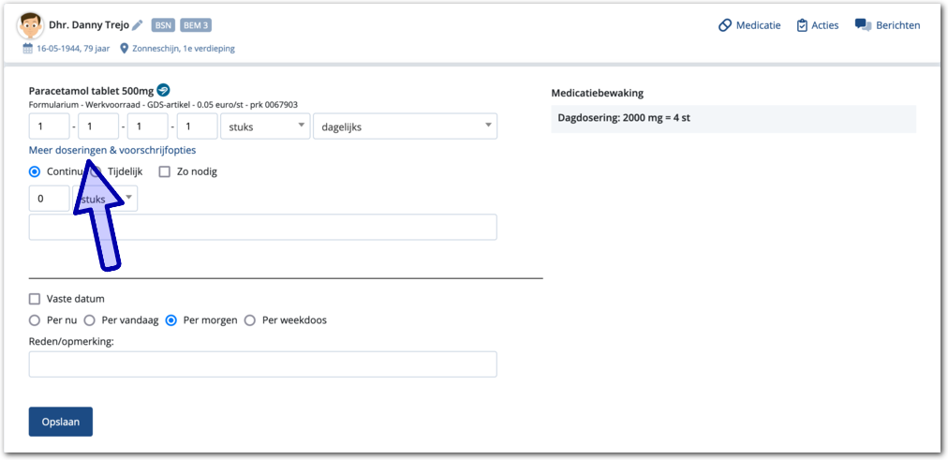This screenshot has height=460, width=948.
Task: Click Meer doseringen & voorschrijfopties link
Action: point(112,150)
